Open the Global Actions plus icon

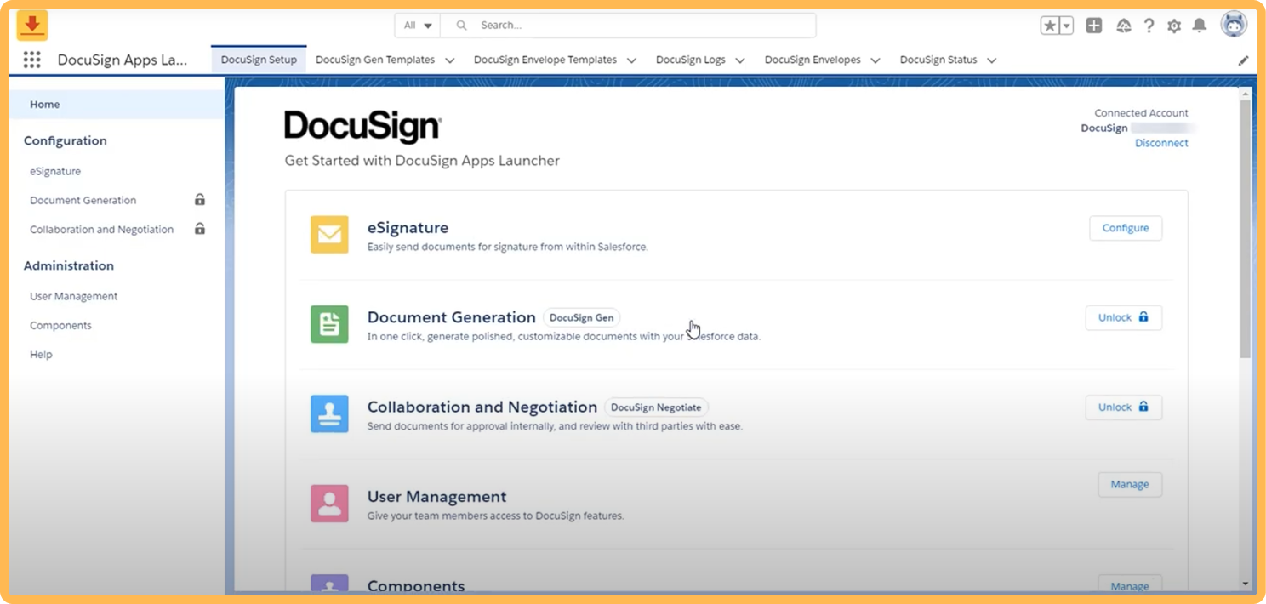point(1094,26)
